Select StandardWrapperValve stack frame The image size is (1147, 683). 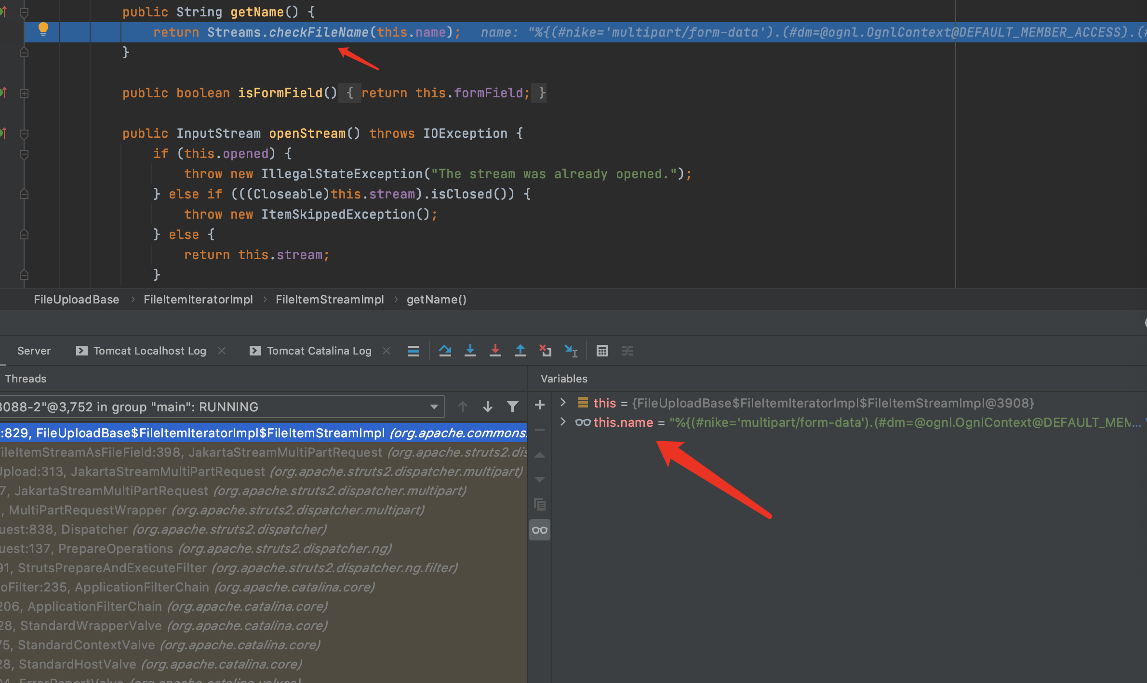pos(264,626)
